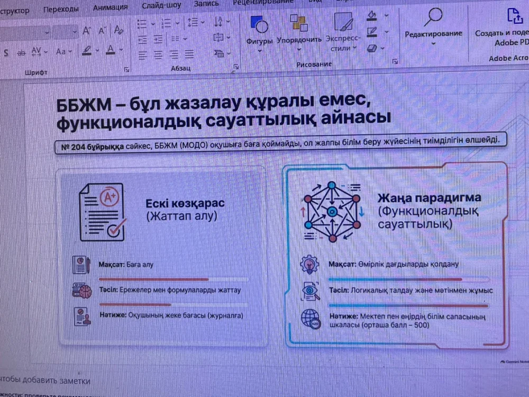
Task: Expand the shape outline dropdown arrow
Action: (x=386, y=32)
